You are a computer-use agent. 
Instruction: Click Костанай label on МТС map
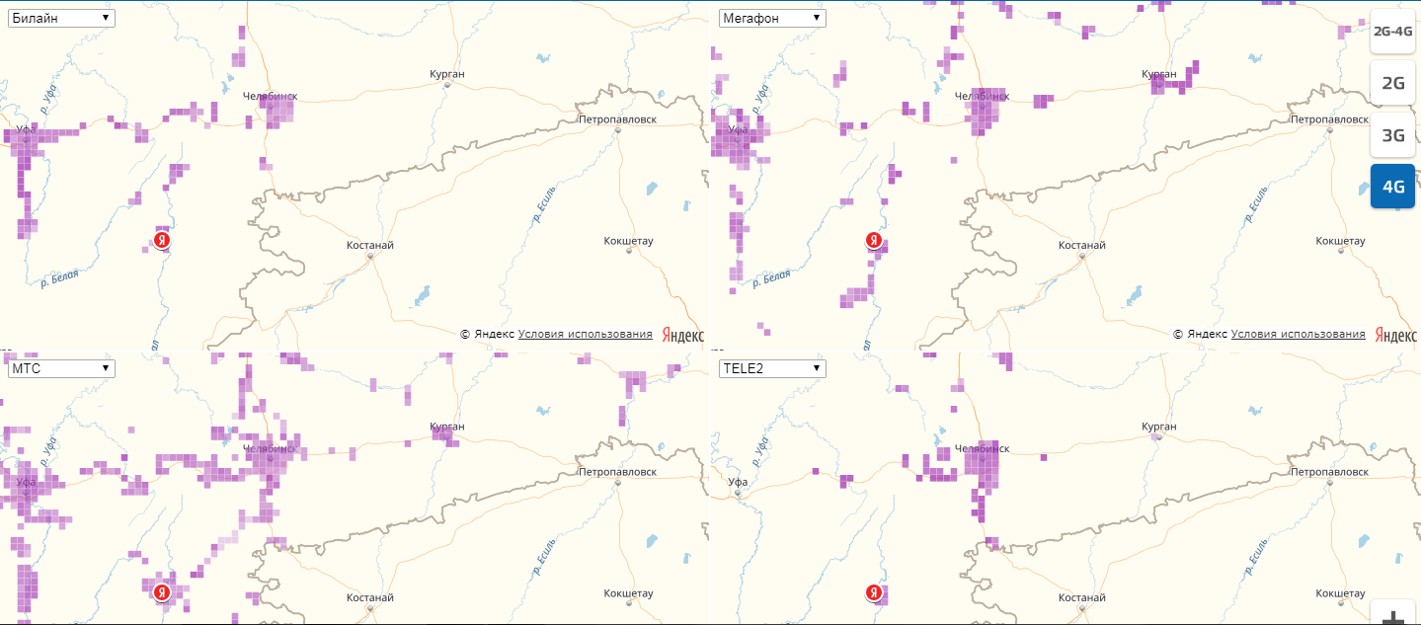[x=370, y=597]
